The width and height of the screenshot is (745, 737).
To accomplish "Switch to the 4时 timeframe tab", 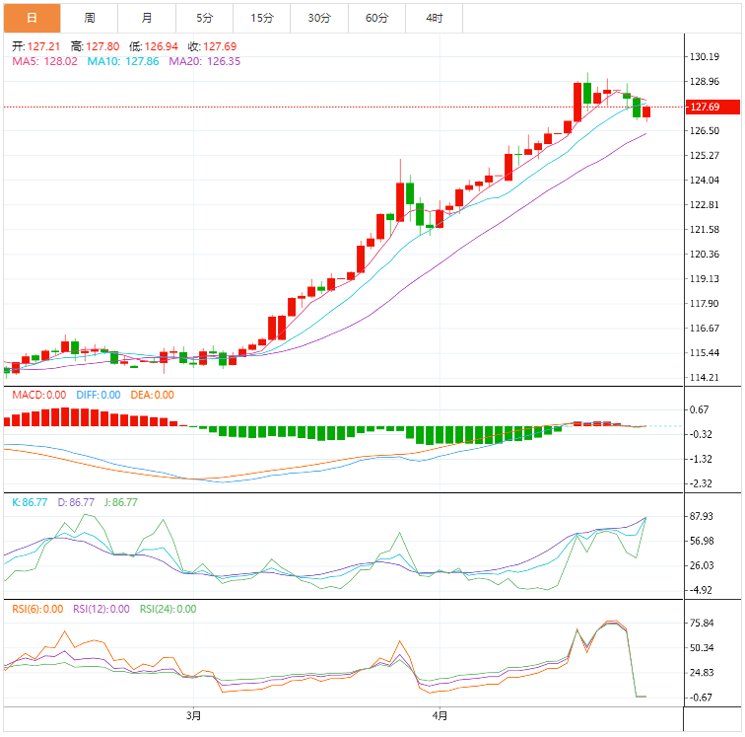I will [x=435, y=18].
